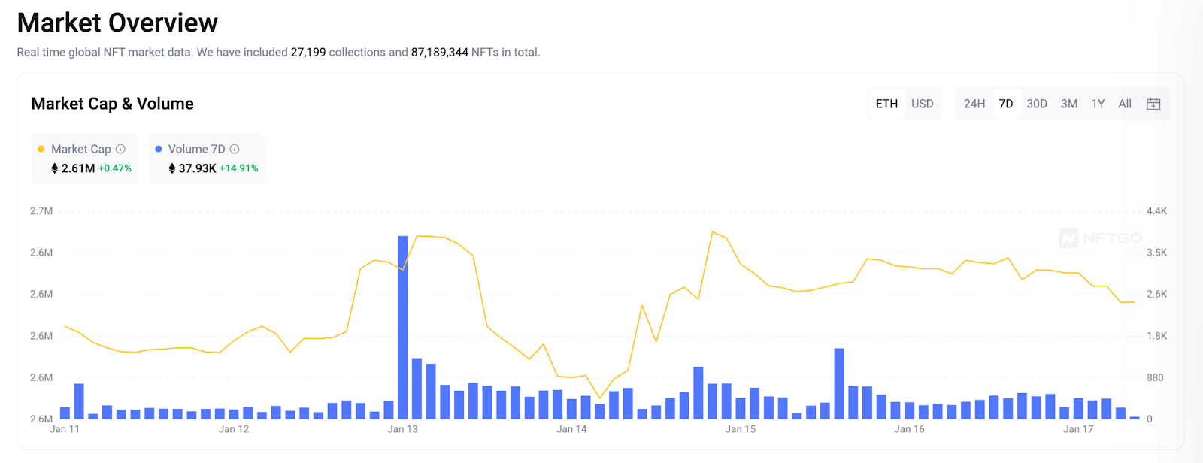Click the Market Overview heading
The width and height of the screenshot is (1203, 463).
coord(117,23)
